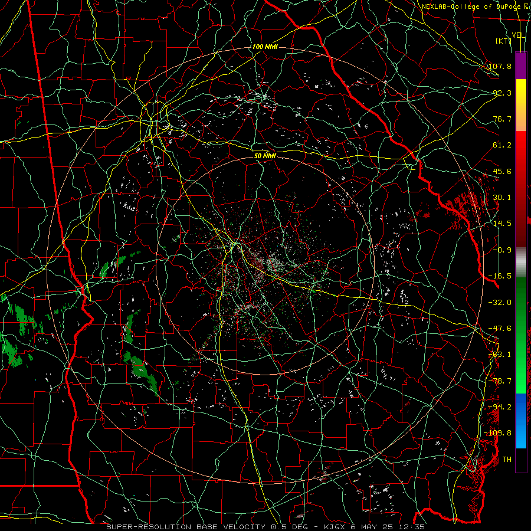The image size is (531, 531).
Task: Select the -109.8 velocity scale value
Action: 497,433
